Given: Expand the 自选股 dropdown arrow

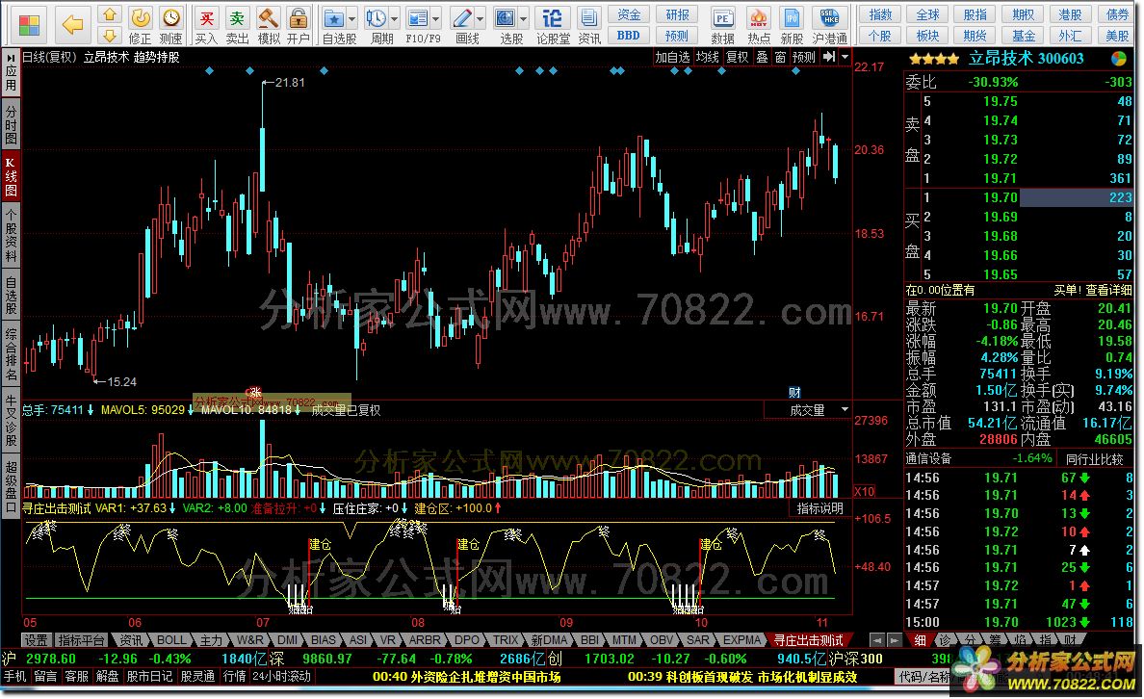Looking at the screenshot, I should coord(352,18).
